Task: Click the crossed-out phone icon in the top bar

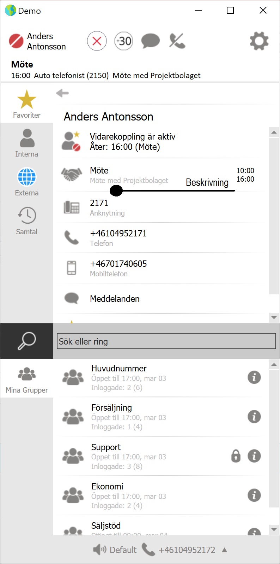Action: [x=177, y=41]
